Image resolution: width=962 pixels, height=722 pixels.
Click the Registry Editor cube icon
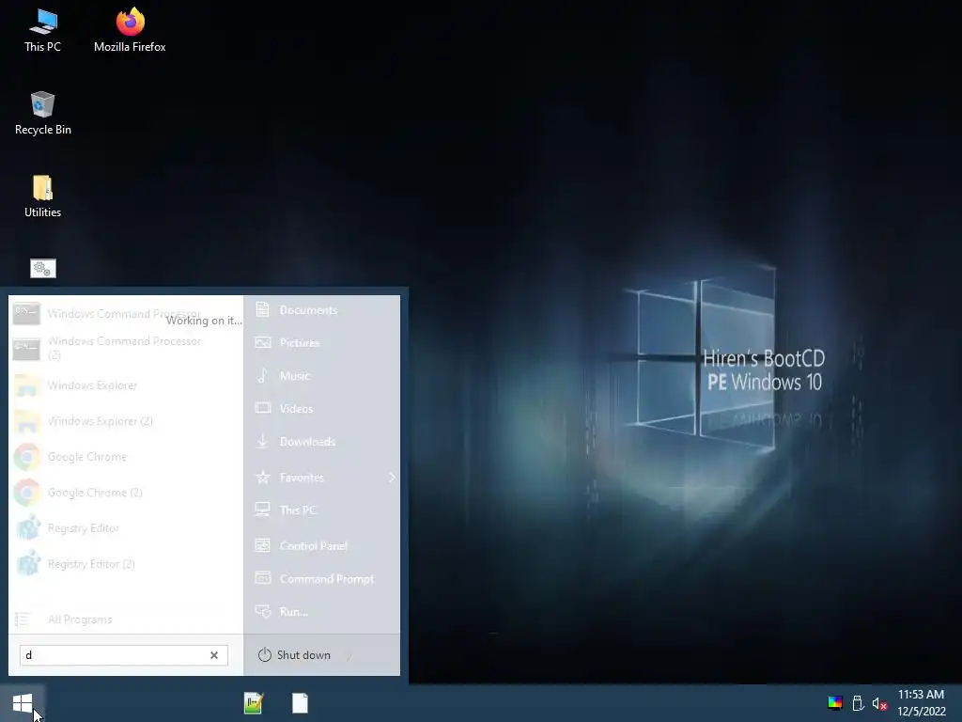pyautogui.click(x=27, y=528)
